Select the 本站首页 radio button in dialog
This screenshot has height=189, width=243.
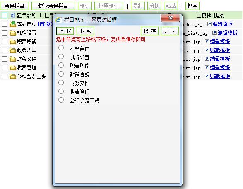click(61, 48)
